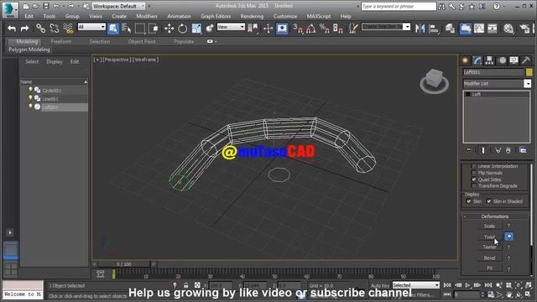
Task: Open the reference coordinate View dropdown
Action: tap(231, 27)
